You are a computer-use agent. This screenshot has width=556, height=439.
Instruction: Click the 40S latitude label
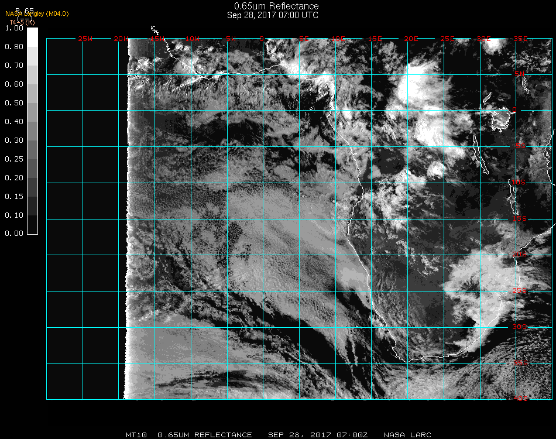point(521,399)
